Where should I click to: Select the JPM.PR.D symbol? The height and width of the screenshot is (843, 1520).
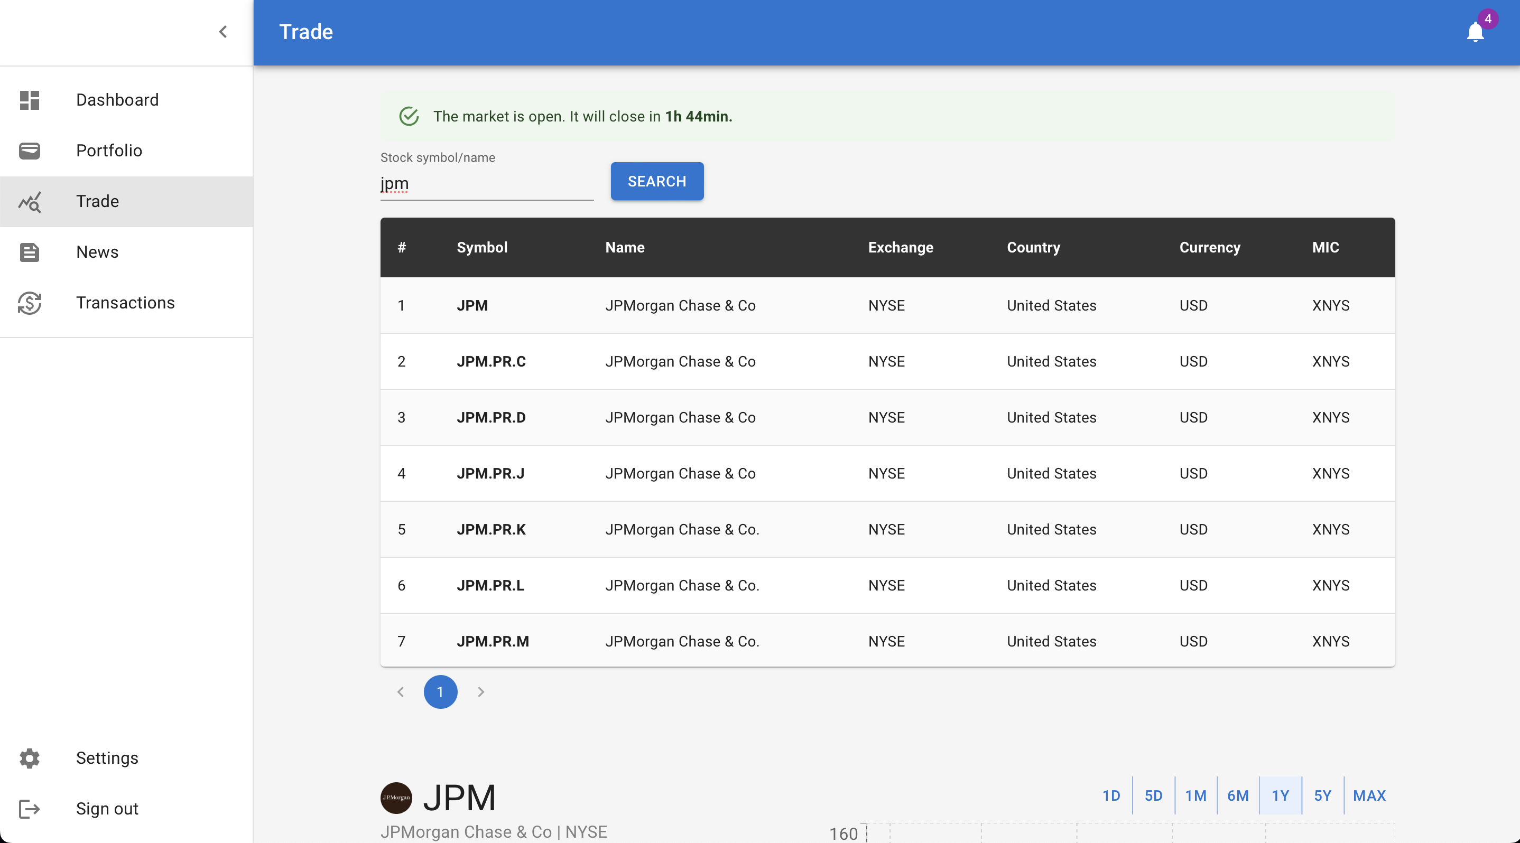[491, 417]
